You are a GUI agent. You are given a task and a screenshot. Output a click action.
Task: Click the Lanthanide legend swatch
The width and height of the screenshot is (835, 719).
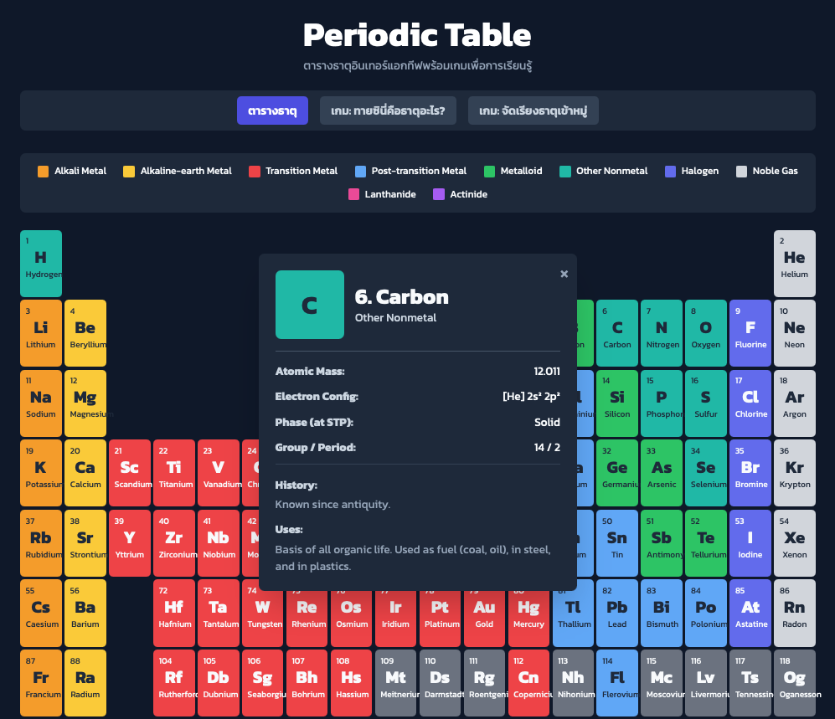(x=353, y=195)
